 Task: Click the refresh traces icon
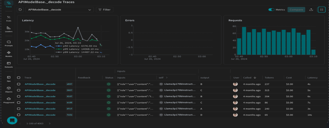[20, 10]
